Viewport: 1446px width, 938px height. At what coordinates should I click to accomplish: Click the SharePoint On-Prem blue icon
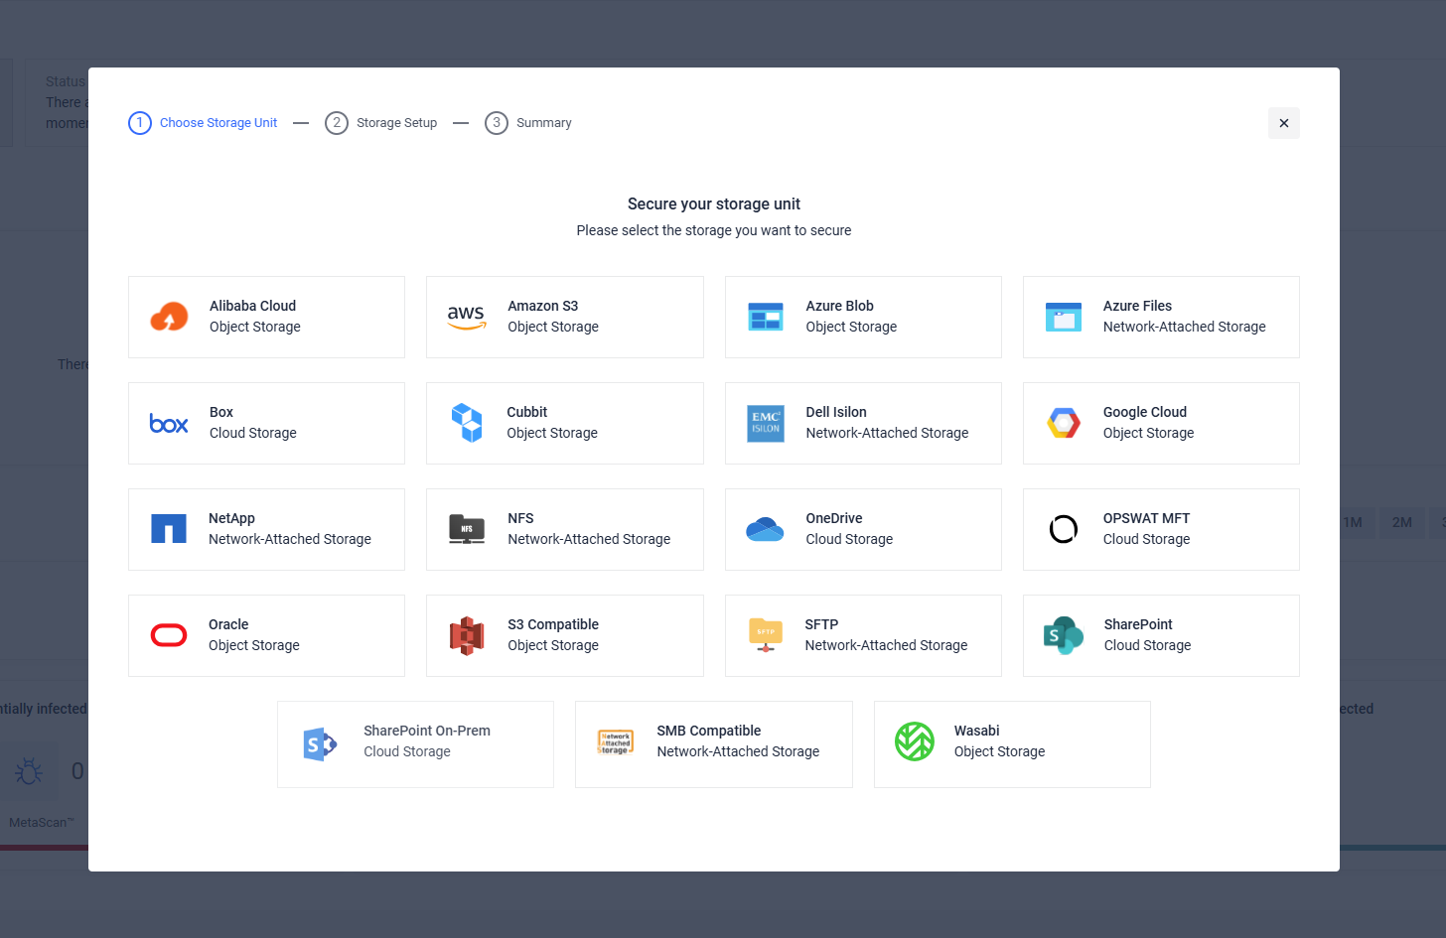tap(319, 744)
